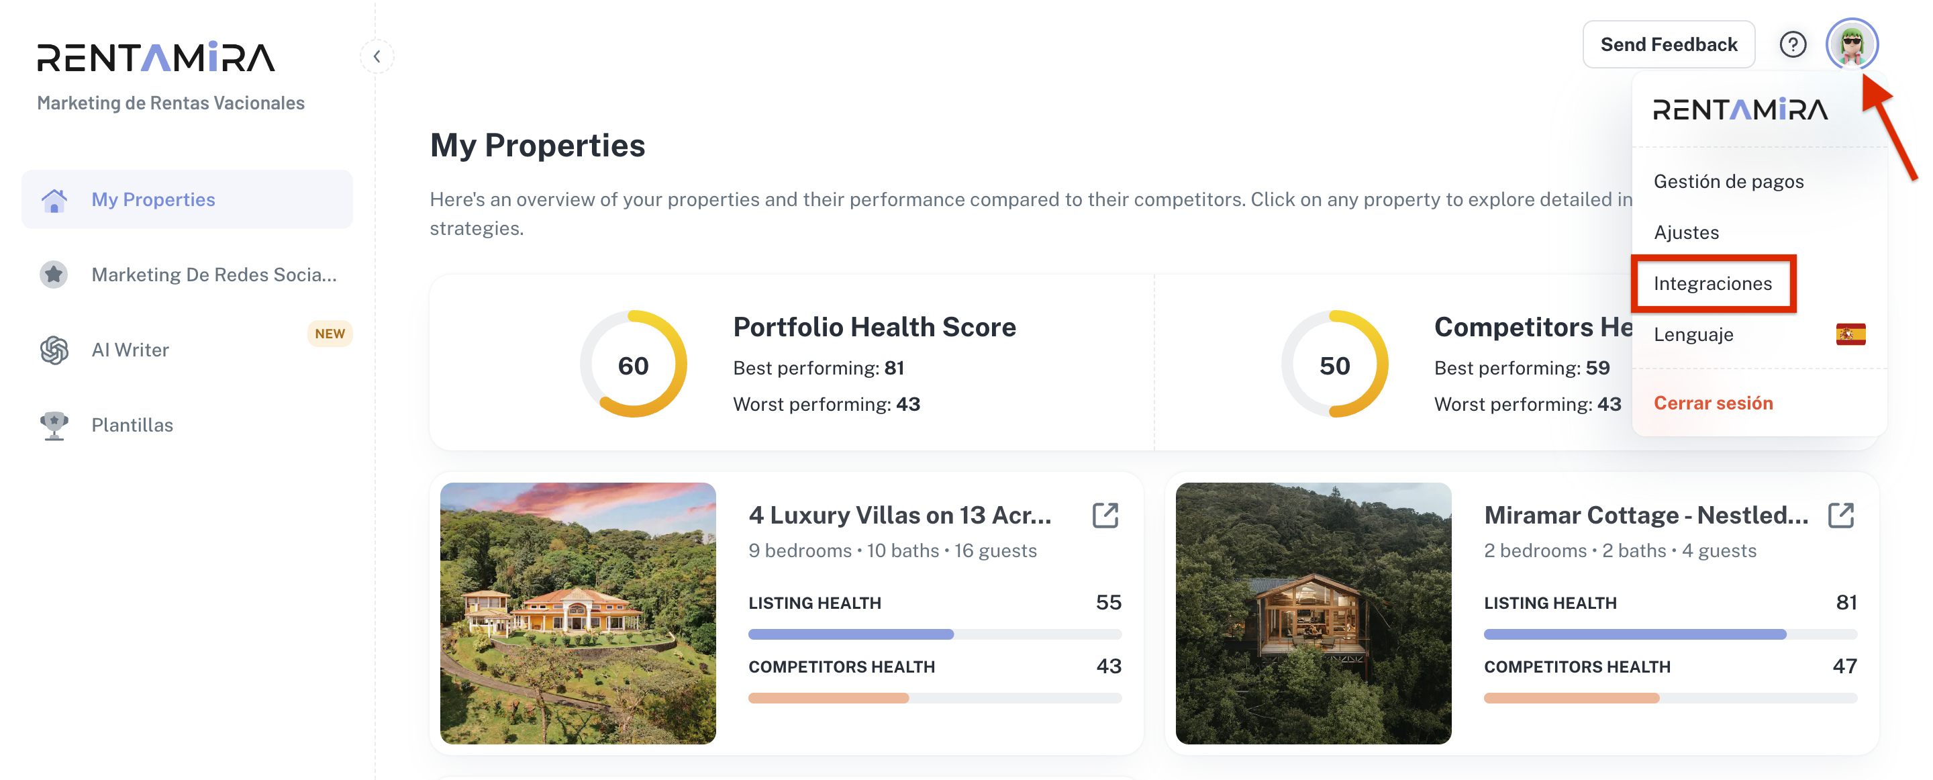Screen dimensions: 1933x780
Task: Open the help question mark icon
Action: 1793,45
